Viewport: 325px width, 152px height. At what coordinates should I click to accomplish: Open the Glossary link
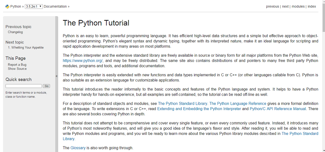[x=78, y=148]
